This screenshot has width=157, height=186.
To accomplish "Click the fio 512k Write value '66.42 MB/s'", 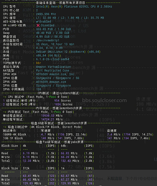I will 31,180.
